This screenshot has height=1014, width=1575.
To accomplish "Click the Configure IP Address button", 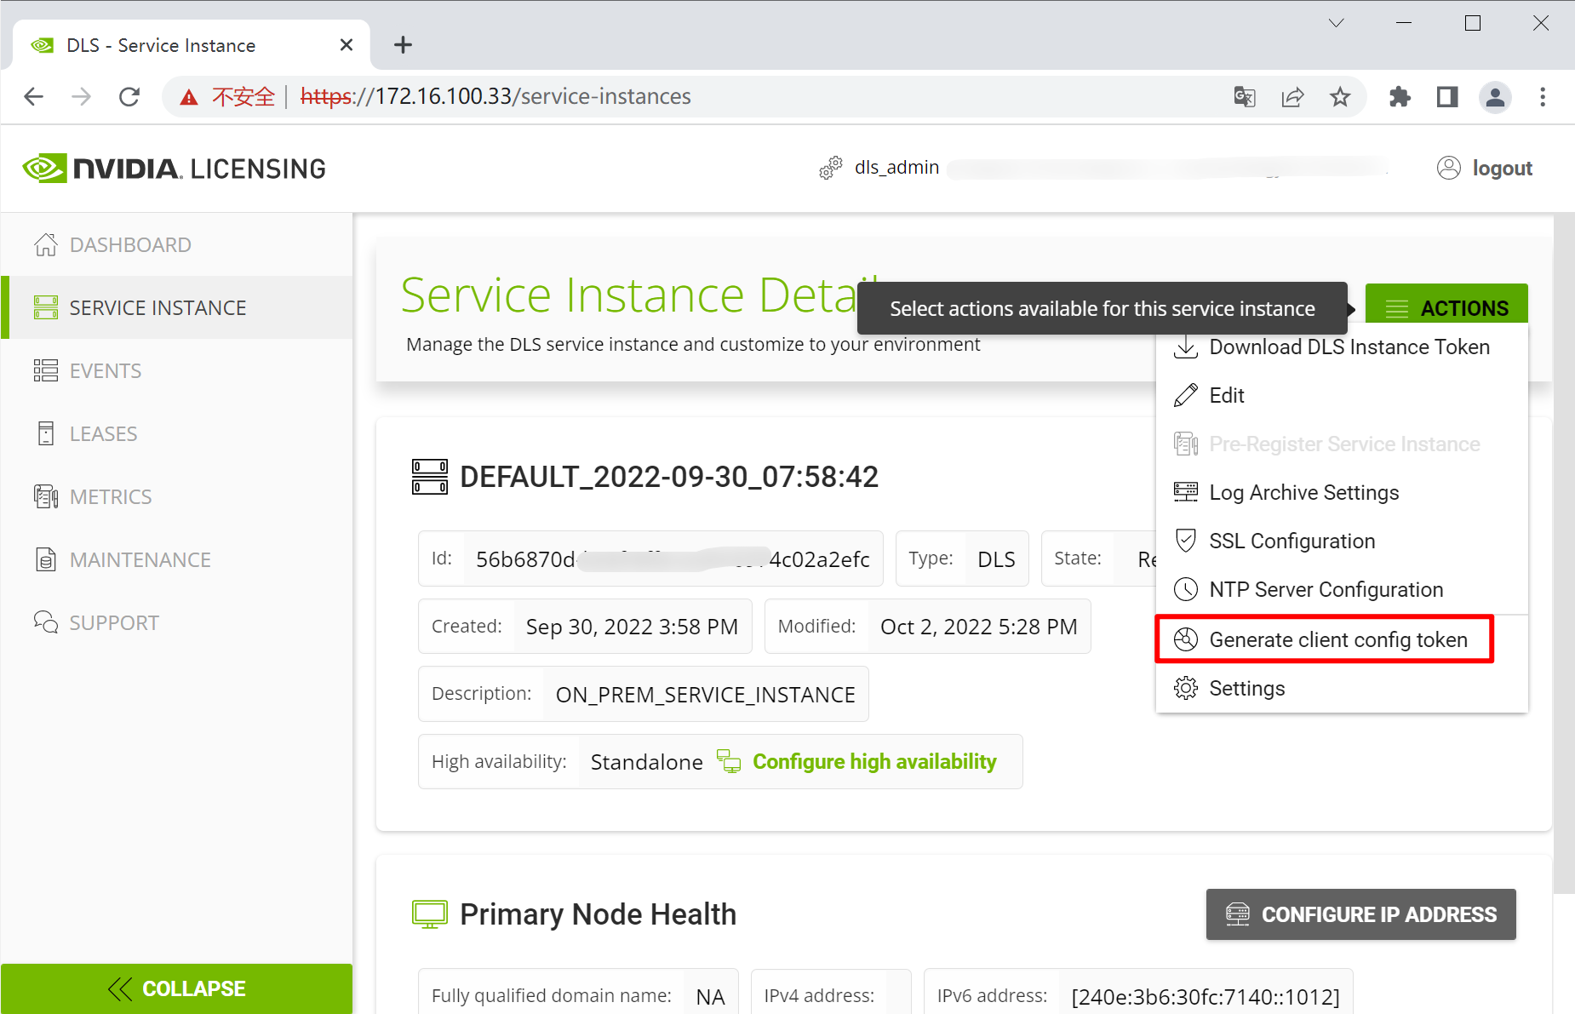I will pos(1360,914).
